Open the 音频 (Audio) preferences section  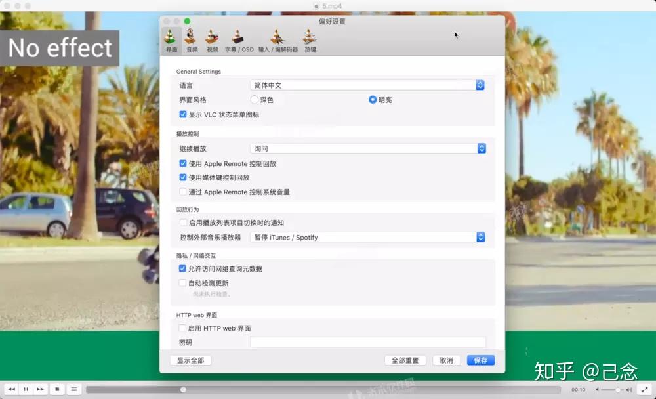191,39
